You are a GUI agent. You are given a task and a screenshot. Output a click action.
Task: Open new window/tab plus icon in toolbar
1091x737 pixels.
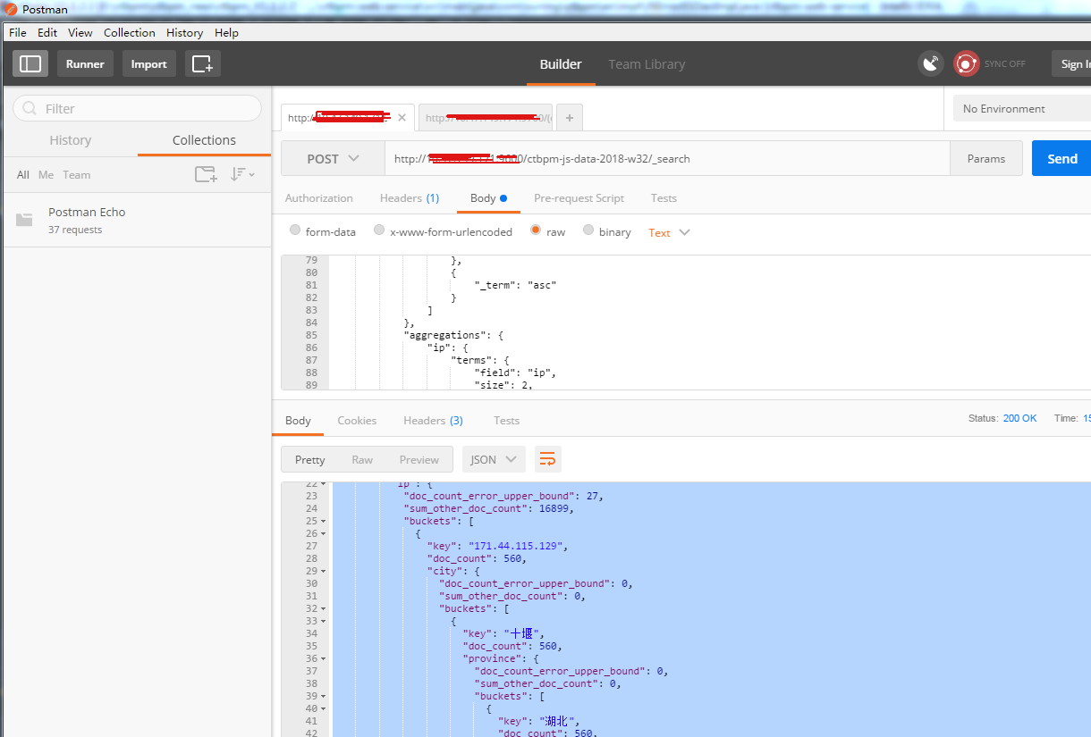pos(203,63)
